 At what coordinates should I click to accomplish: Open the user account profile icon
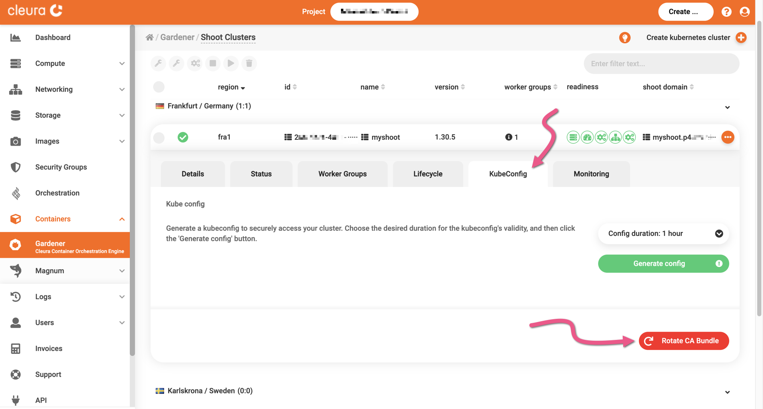[x=744, y=12]
